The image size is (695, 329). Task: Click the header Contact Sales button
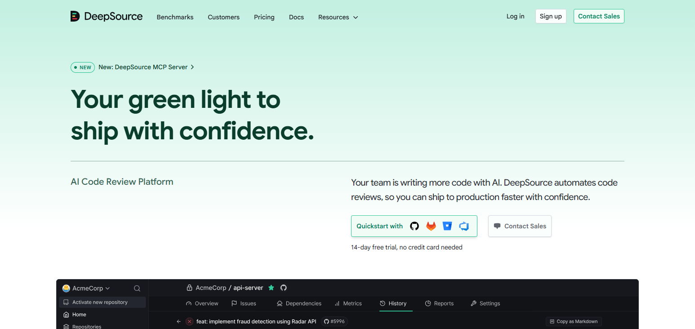(599, 16)
